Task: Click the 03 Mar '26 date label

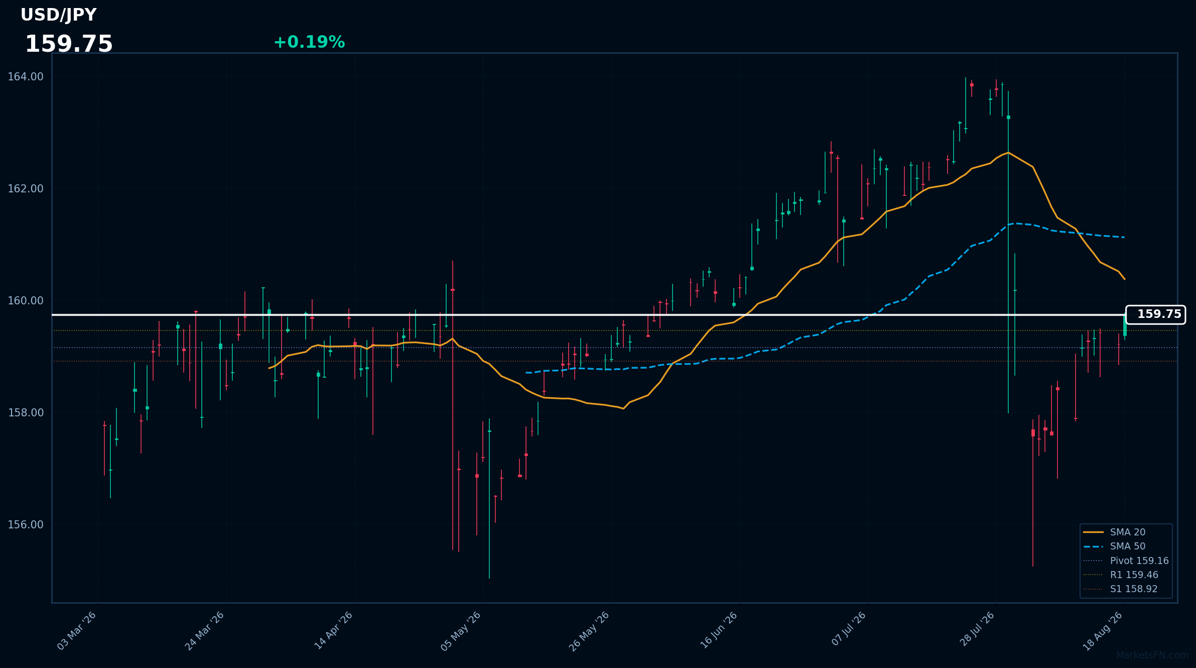Action: point(76,631)
